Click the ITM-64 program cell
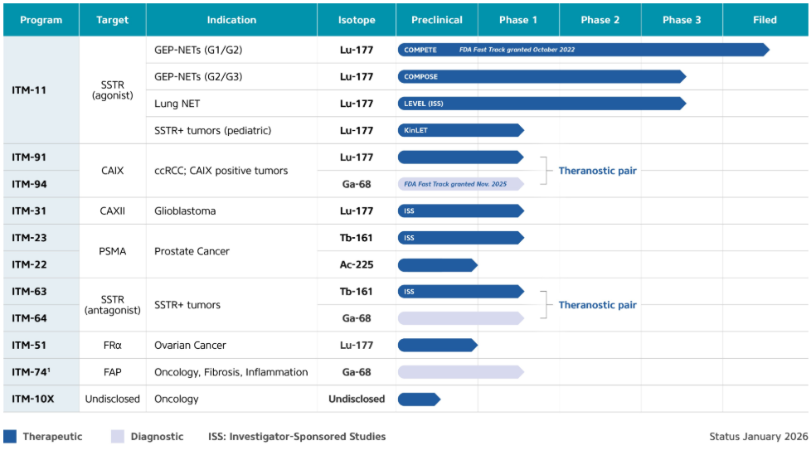This screenshot has width=811, height=455. (x=41, y=318)
